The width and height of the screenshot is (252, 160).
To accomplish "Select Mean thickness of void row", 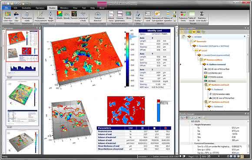I will tap(134, 146).
